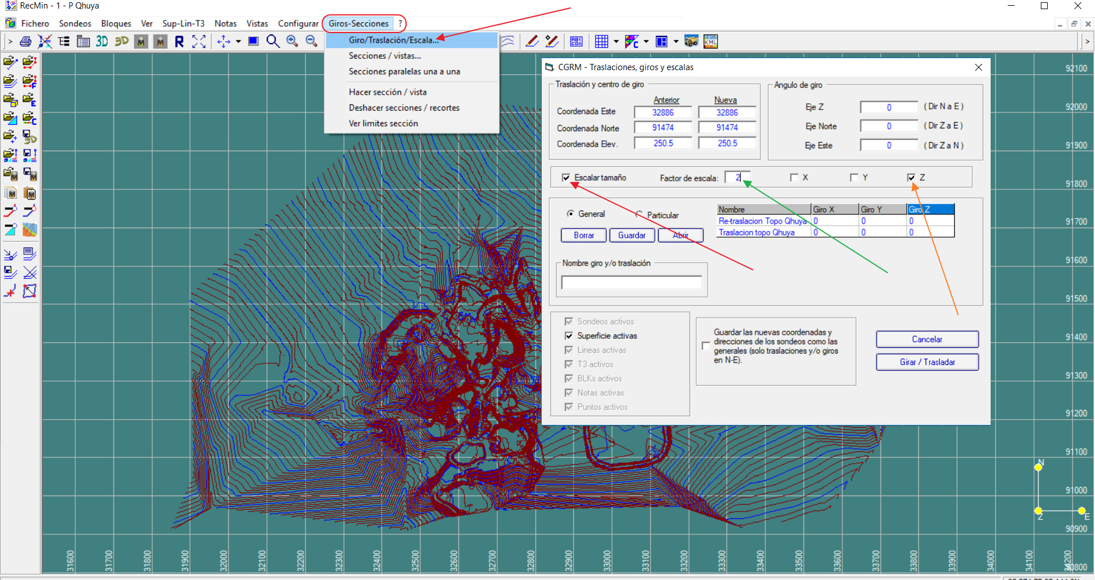Open the colors palette dropdown arrow
Viewport: 1095px width, 580px height.
647,41
